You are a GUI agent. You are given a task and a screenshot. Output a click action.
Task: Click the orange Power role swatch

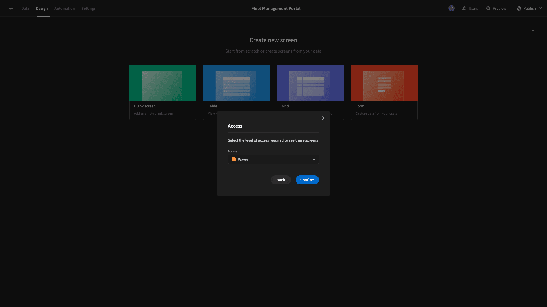coord(234,160)
